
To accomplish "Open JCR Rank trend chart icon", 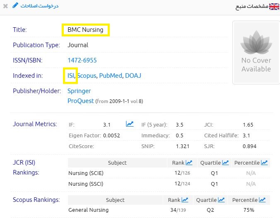I will (189, 163).
